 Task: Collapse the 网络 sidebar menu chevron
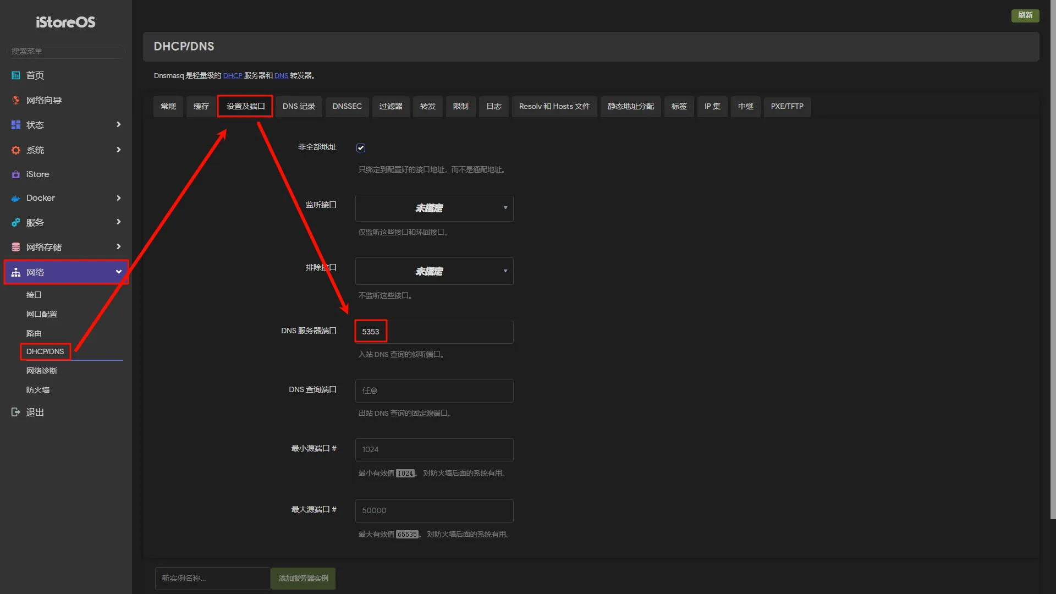[x=118, y=272]
